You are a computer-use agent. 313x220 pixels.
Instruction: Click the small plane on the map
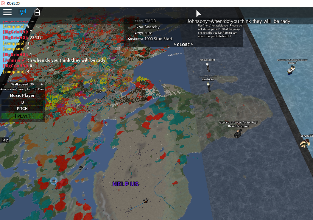[x=146, y=201]
